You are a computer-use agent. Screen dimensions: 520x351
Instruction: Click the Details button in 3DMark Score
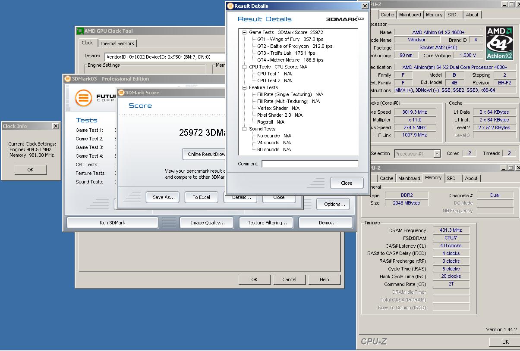[x=241, y=198]
